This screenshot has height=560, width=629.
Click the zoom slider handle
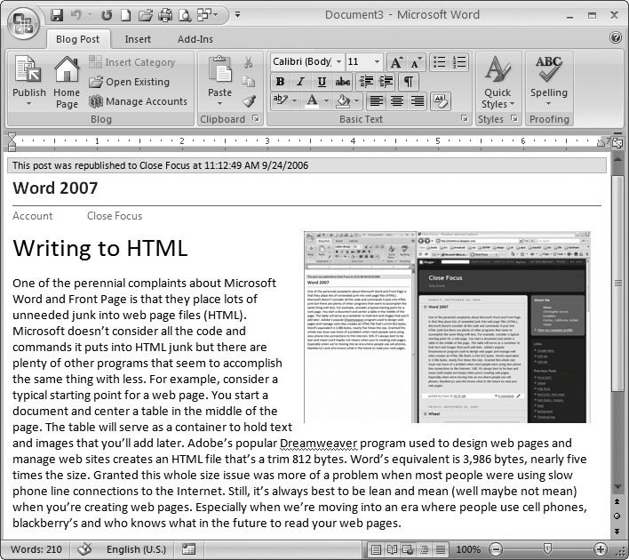click(x=547, y=549)
